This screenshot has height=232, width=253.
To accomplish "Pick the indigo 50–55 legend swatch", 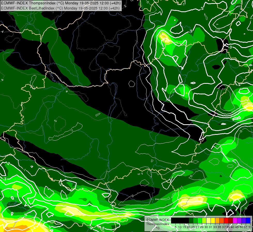I will pyautogui.click(x=244, y=221).
